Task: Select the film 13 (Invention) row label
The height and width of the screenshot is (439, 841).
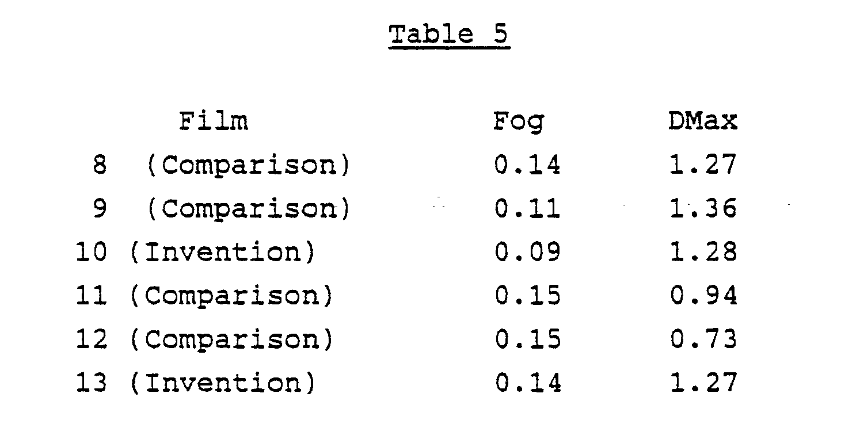Action: (x=196, y=383)
